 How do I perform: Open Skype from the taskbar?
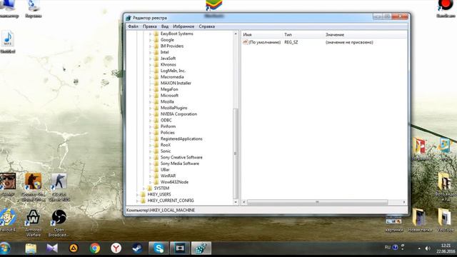click(x=159, y=248)
